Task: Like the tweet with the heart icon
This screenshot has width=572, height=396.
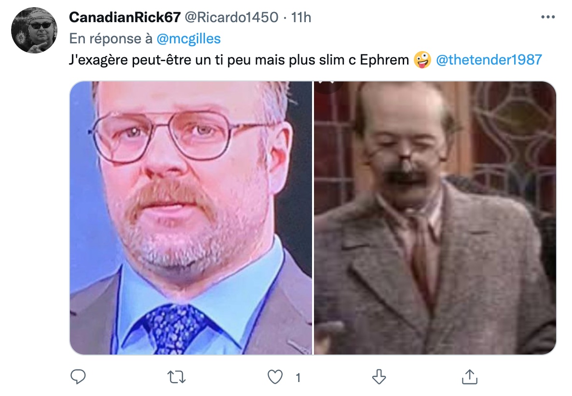Action: coord(275,377)
